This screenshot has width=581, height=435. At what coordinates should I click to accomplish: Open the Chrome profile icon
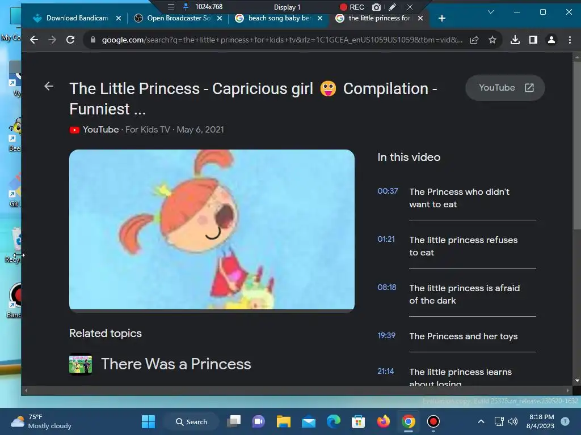click(551, 40)
